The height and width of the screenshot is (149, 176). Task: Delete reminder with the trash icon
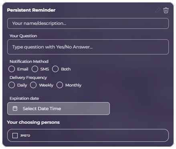click(166, 10)
